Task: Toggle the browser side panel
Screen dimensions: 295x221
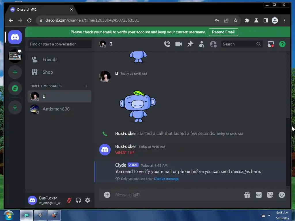Action: click(265, 20)
